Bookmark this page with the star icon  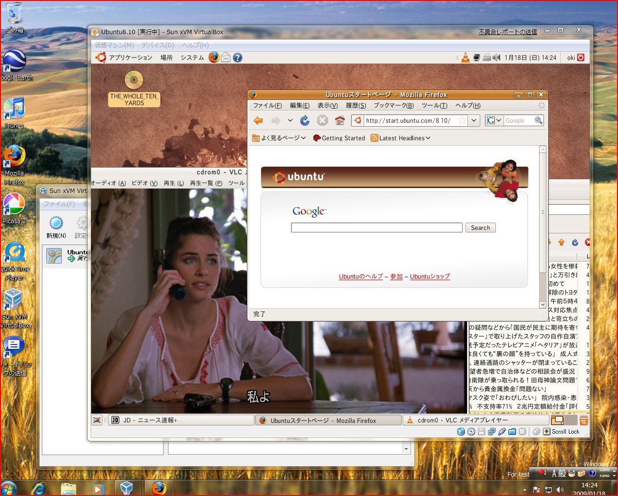click(x=462, y=120)
